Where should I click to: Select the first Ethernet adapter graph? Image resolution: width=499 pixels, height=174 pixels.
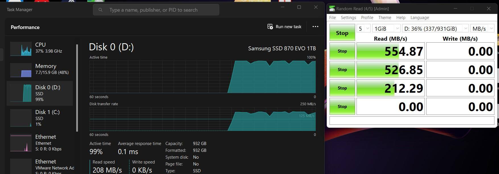click(21, 143)
